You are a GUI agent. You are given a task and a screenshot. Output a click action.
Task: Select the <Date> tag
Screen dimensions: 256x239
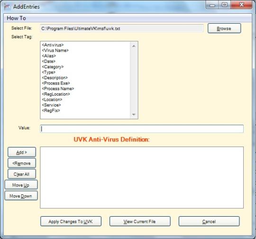click(x=49, y=62)
